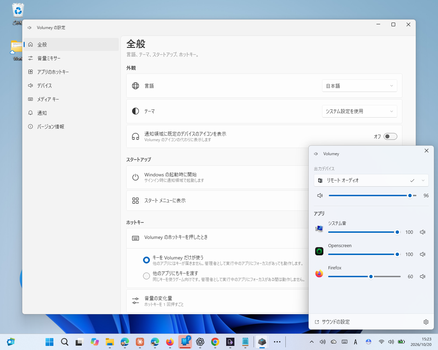Expand the 出力デバイス リモート オーディオ dropdown
Screen dimensions: 438x350
pyautogui.click(x=371, y=180)
